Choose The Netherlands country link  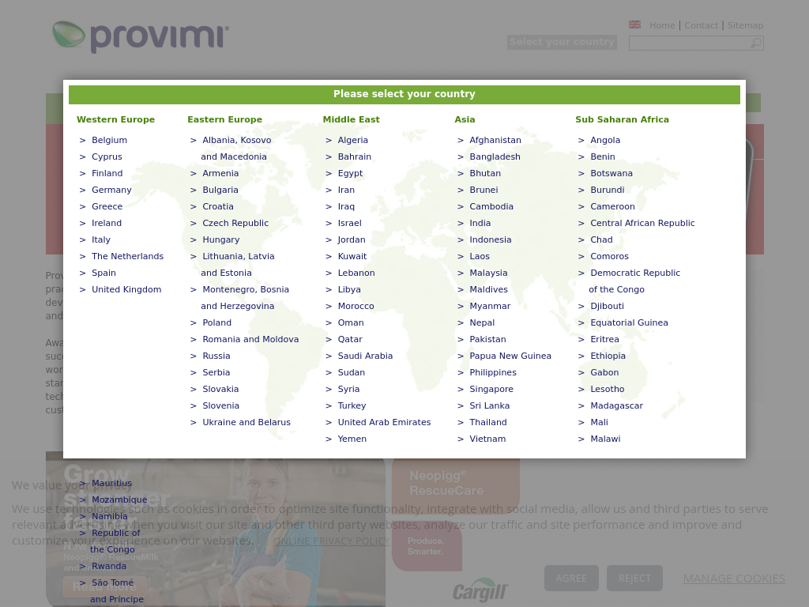(x=127, y=256)
